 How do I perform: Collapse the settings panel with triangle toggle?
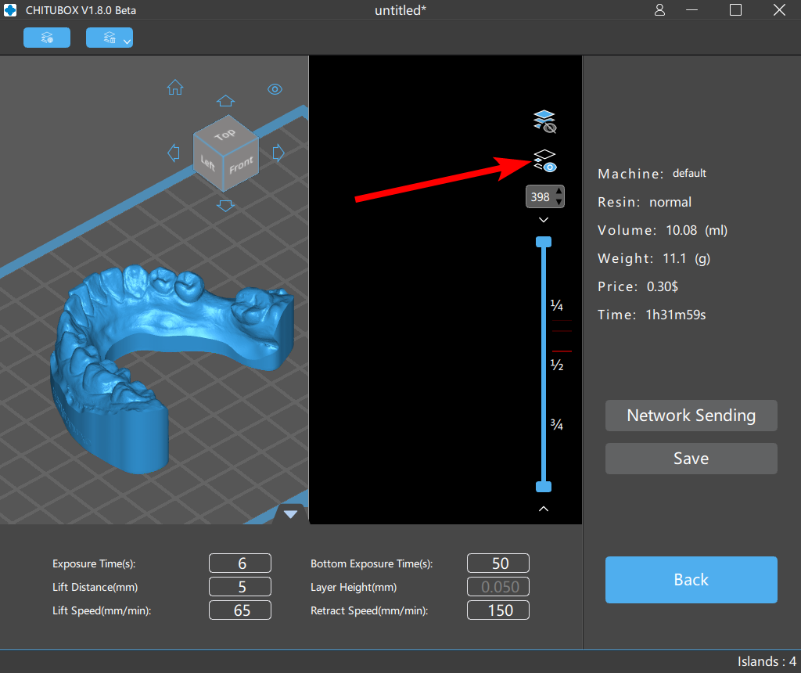coord(291,514)
